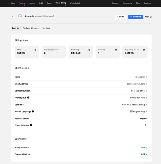Add a Billing Address
This screenshot has height=164, width=161.
tap(144, 147)
